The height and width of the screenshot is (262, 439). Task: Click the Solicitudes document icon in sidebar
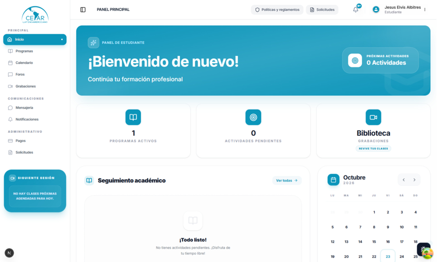pos(10,153)
